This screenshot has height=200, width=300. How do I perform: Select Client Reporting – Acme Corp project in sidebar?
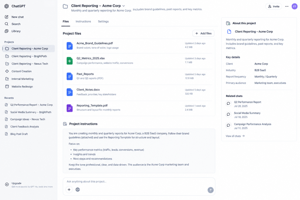[28, 49]
